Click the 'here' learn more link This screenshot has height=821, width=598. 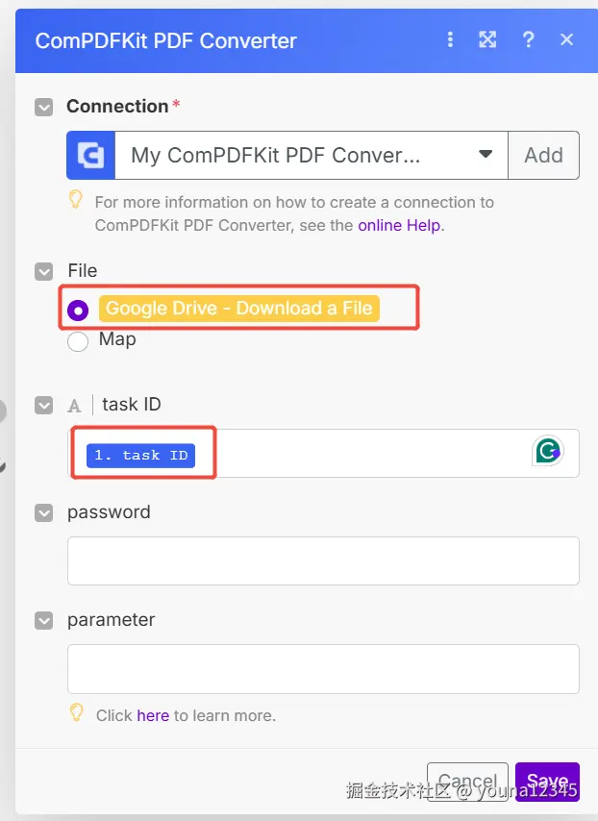point(153,715)
